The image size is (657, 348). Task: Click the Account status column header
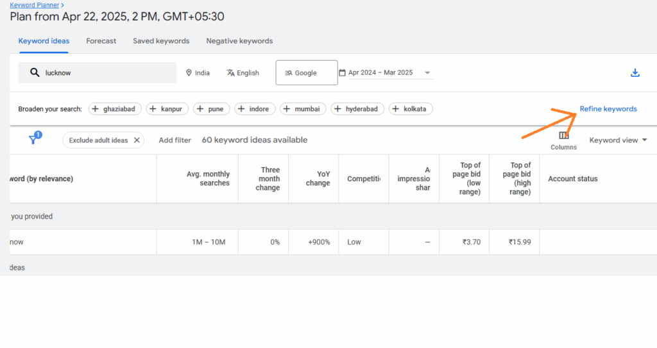point(573,179)
